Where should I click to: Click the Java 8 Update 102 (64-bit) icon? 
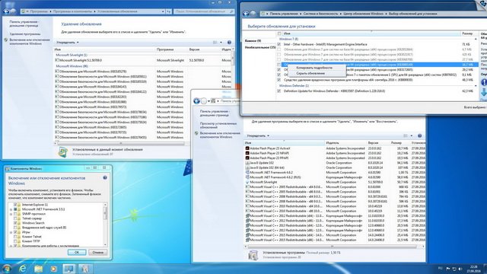247,167
